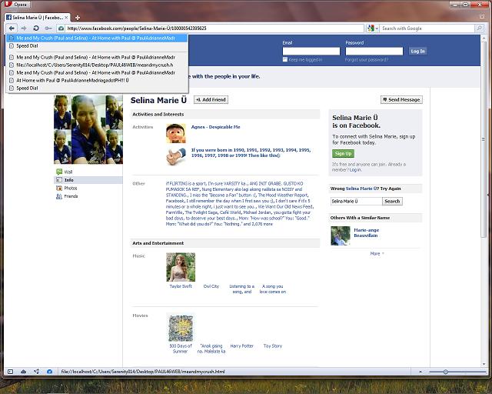Click Selina Marie's profile photo collage
Screen dimensions: 492x394
coord(88,129)
